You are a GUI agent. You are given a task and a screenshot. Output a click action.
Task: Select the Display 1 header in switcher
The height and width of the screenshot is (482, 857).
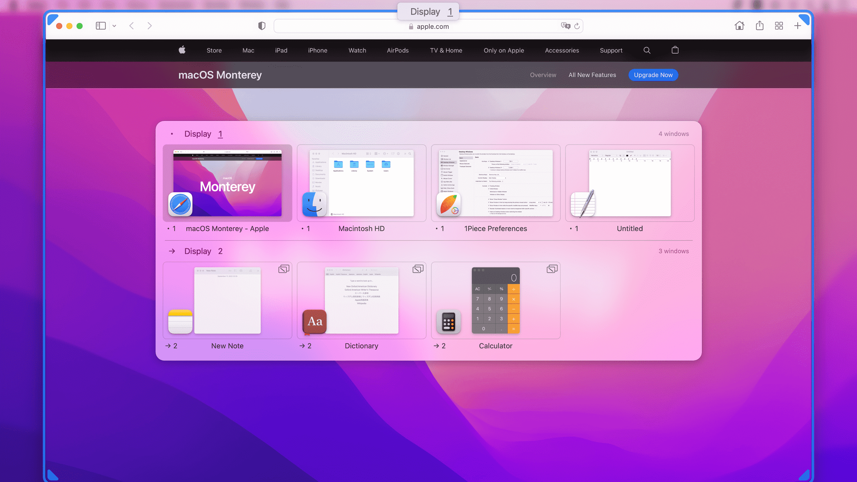pos(204,134)
